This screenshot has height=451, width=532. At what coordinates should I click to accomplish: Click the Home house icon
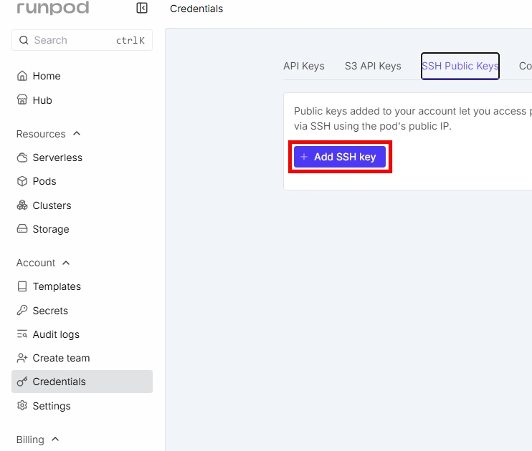[22, 76]
